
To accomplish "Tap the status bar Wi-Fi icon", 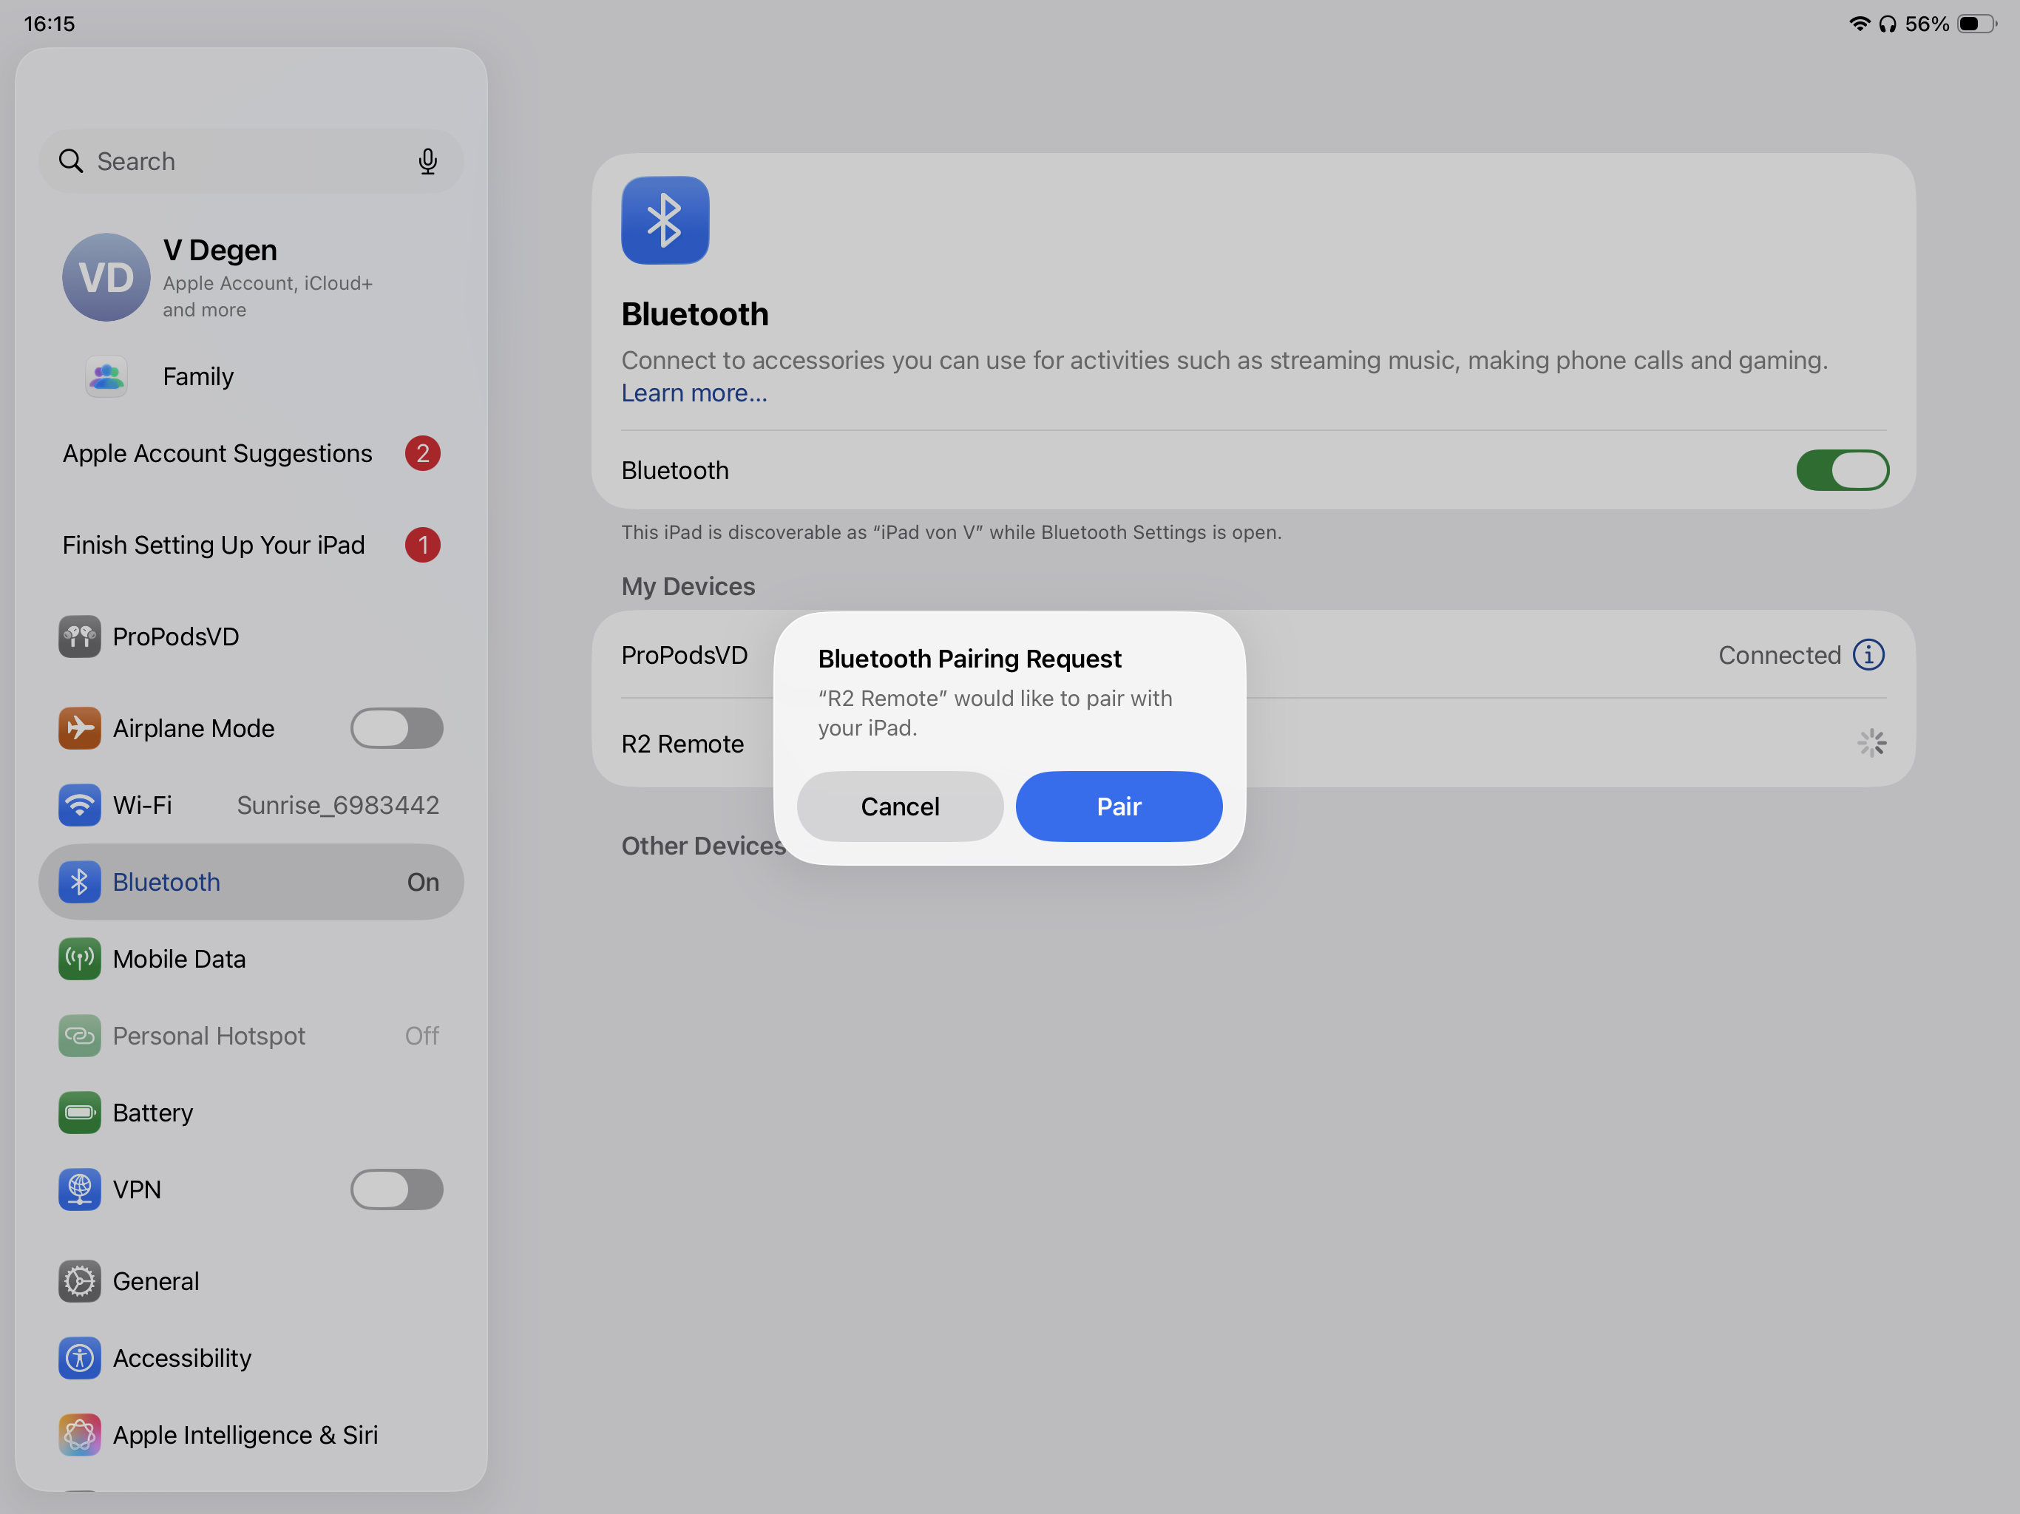I will coord(1860,24).
